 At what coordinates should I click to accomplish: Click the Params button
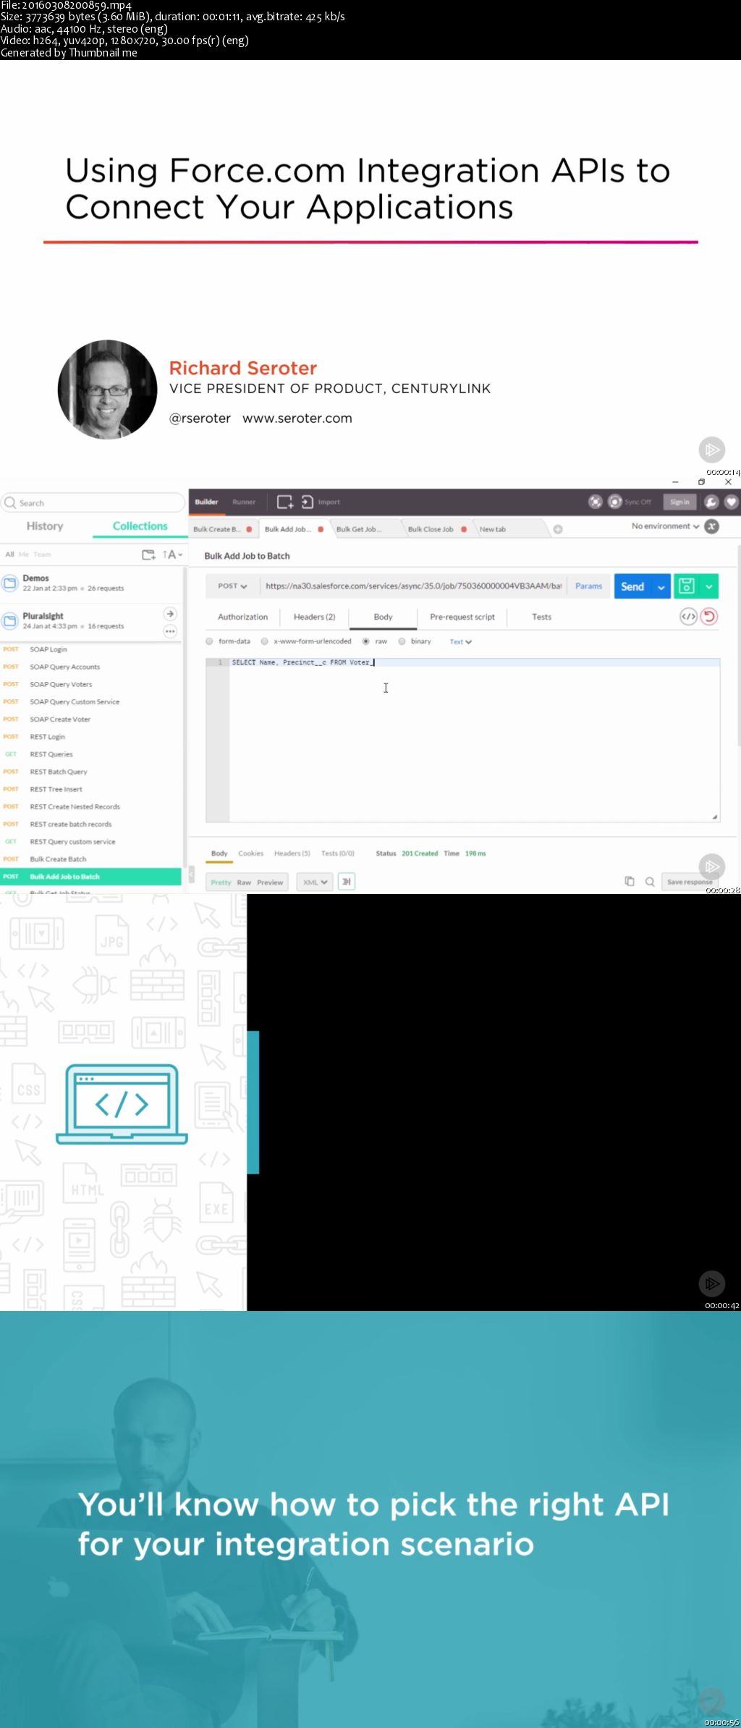click(x=588, y=586)
